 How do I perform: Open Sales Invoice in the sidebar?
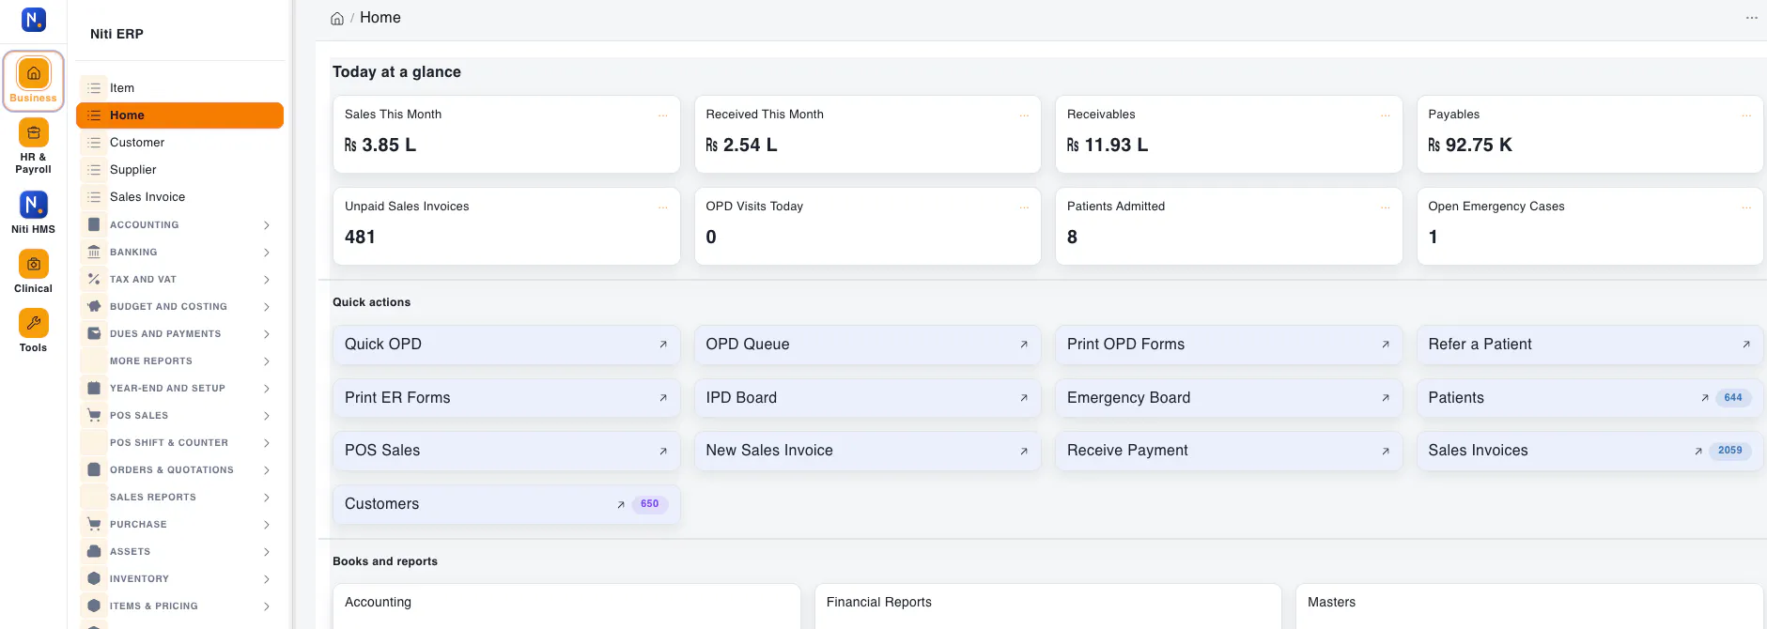(x=179, y=197)
